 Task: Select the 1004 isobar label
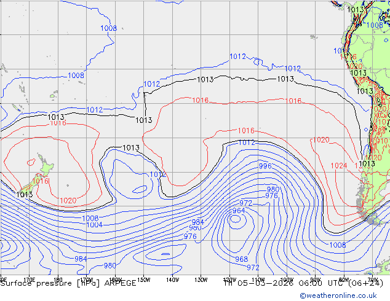[x=94, y=225]
